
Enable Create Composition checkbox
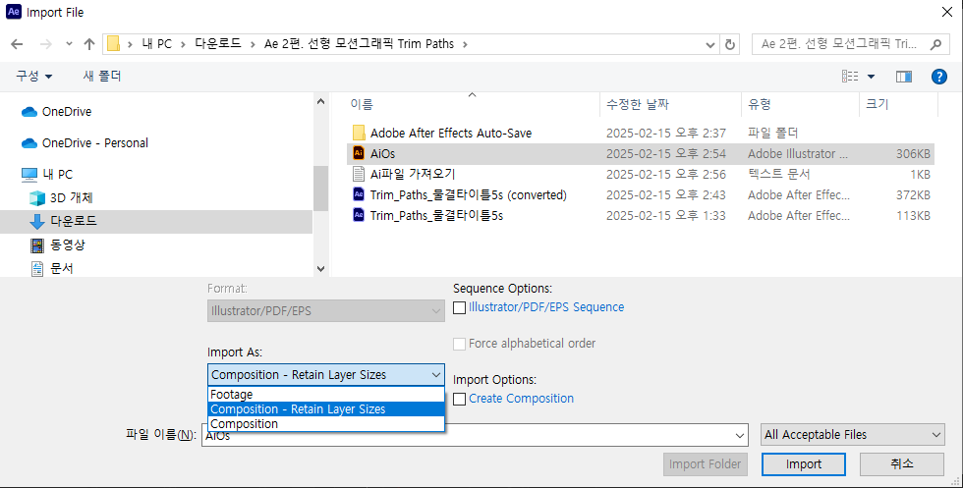(x=460, y=400)
